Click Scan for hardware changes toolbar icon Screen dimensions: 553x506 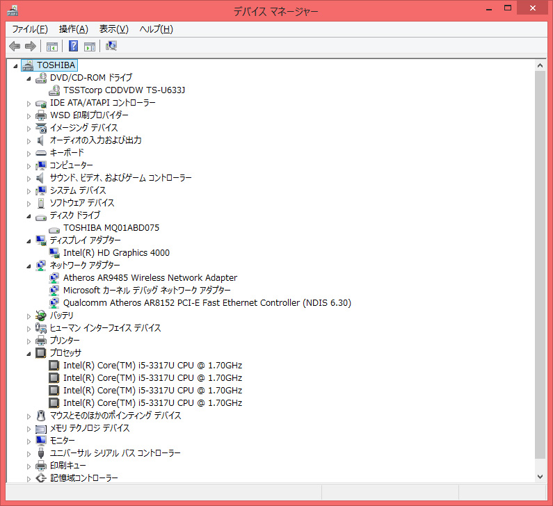click(111, 47)
